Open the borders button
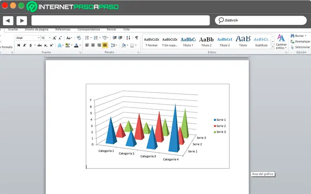 click(x=132, y=45)
